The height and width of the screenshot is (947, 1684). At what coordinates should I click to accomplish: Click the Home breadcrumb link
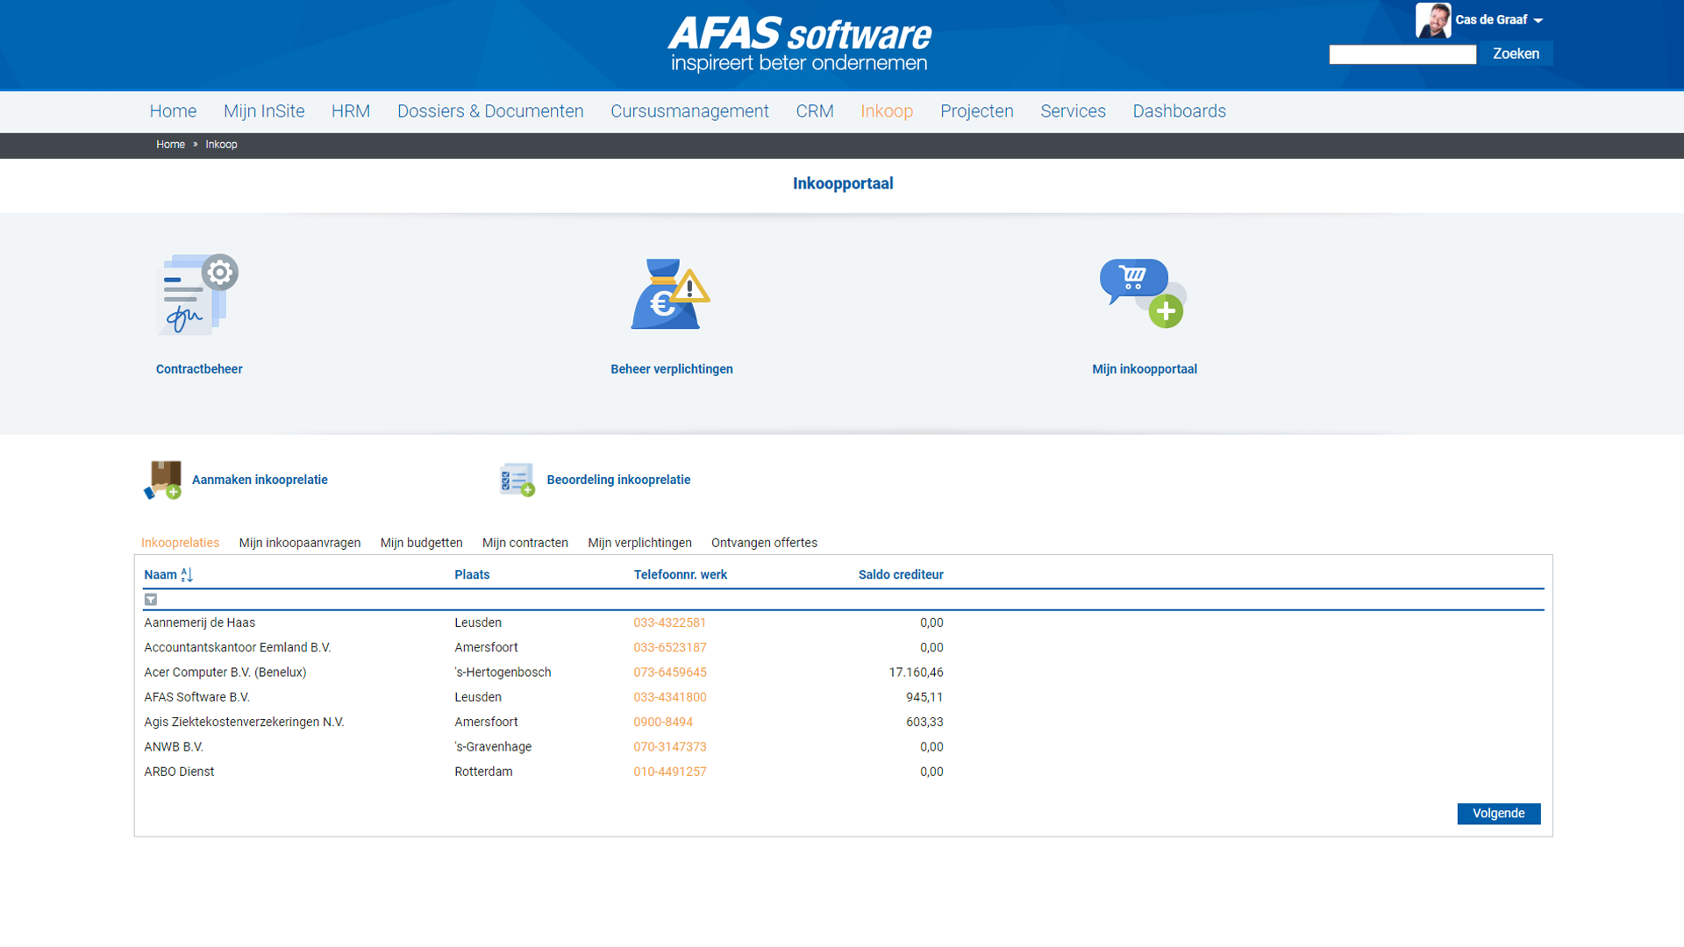pyautogui.click(x=170, y=145)
